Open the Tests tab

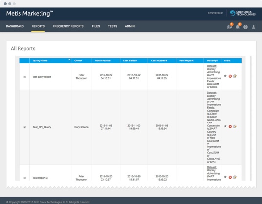pos(112,26)
